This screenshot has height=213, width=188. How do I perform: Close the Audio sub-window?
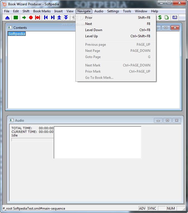point(177,120)
